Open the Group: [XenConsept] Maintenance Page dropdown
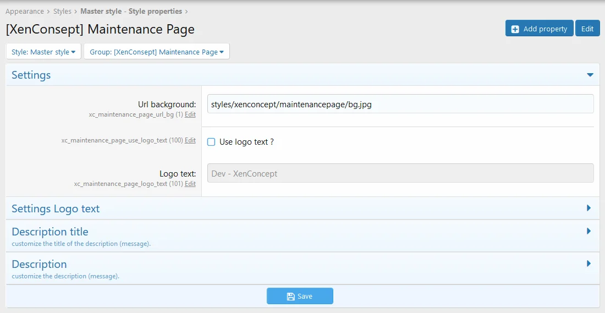The image size is (605, 313). click(x=157, y=52)
